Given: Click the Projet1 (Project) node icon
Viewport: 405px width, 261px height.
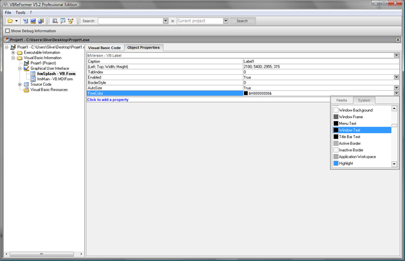Looking at the screenshot, I should (26, 63).
